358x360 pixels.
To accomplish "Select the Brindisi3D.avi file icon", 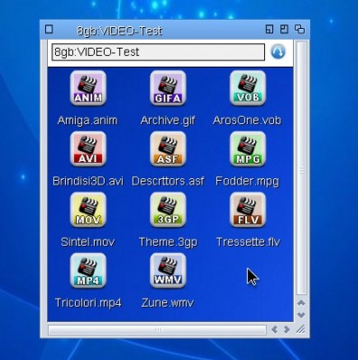I will (x=88, y=148).
